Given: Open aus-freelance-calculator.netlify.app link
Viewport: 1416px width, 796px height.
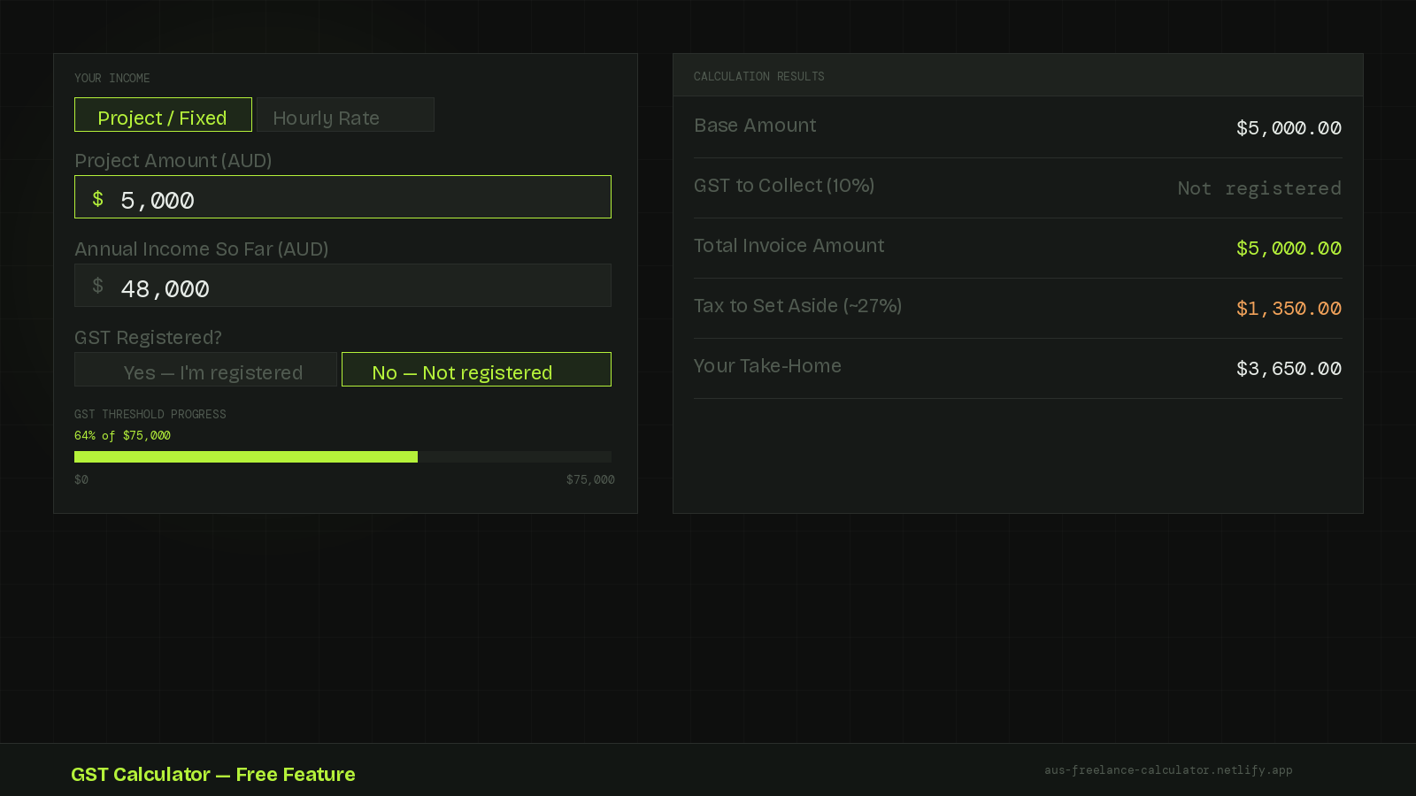Looking at the screenshot, I should tap(1168, 770).
